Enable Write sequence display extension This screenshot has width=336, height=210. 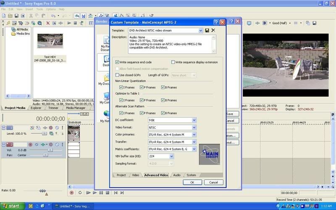pyautogui.click(x=173, y=62)
